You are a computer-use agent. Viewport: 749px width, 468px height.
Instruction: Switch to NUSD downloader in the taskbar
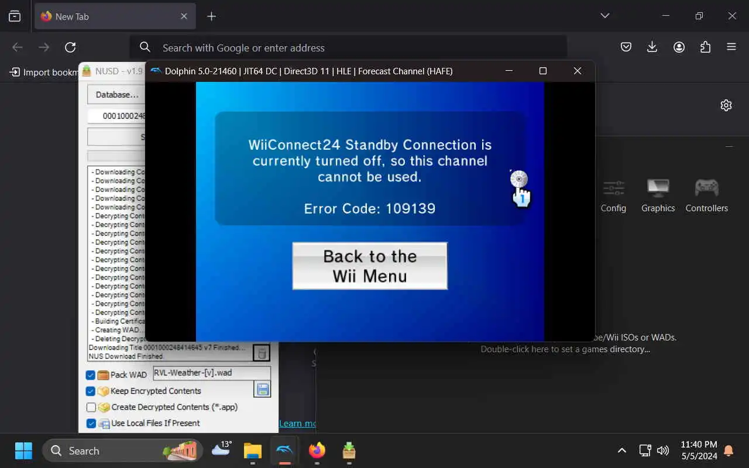(349, 450)
